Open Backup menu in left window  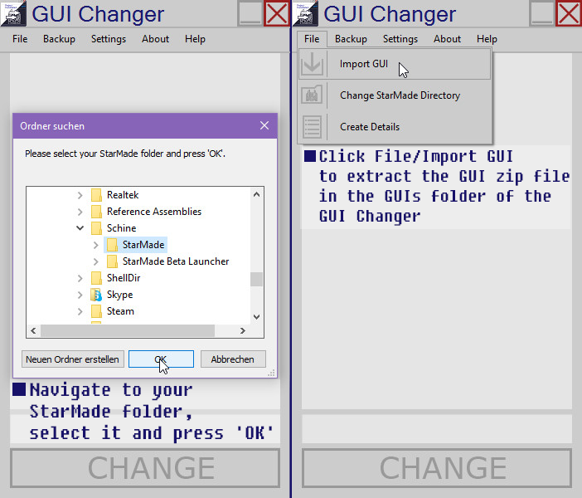tap(59, 39)
